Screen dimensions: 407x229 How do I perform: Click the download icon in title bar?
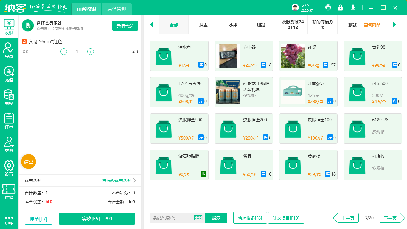353,7
